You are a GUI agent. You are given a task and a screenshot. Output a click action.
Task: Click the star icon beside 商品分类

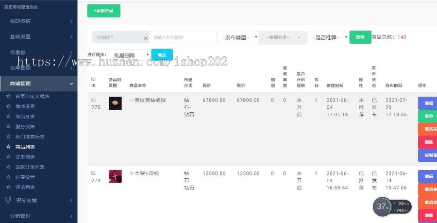point(8,117)
